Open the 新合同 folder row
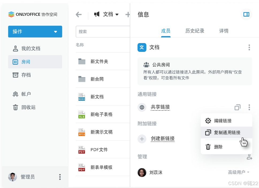259x188 pixels. (x=103, y=79)
